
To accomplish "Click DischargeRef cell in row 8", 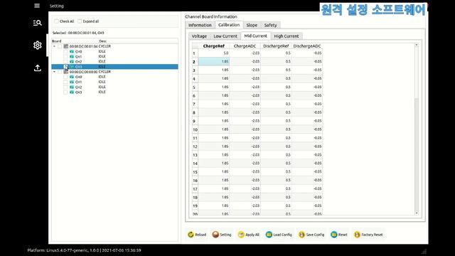I will coord(276,112).
